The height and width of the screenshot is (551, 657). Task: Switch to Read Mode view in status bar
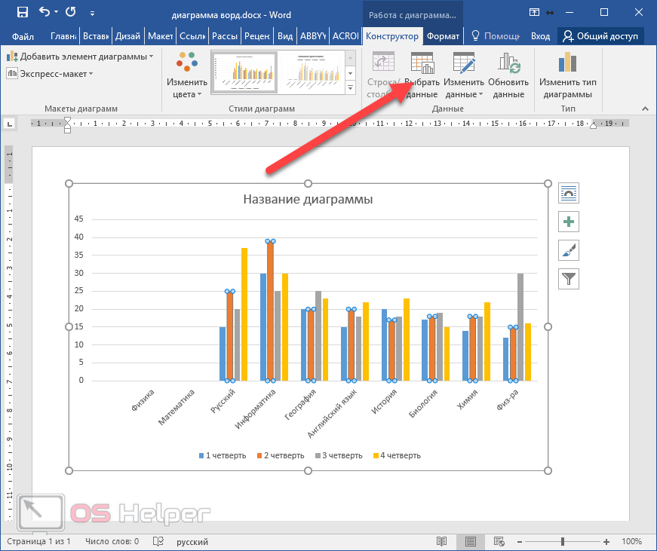[x=442, y=541]
